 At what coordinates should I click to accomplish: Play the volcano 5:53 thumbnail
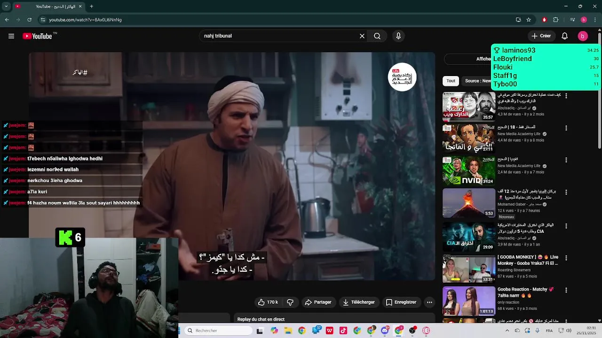click(469, 203)
